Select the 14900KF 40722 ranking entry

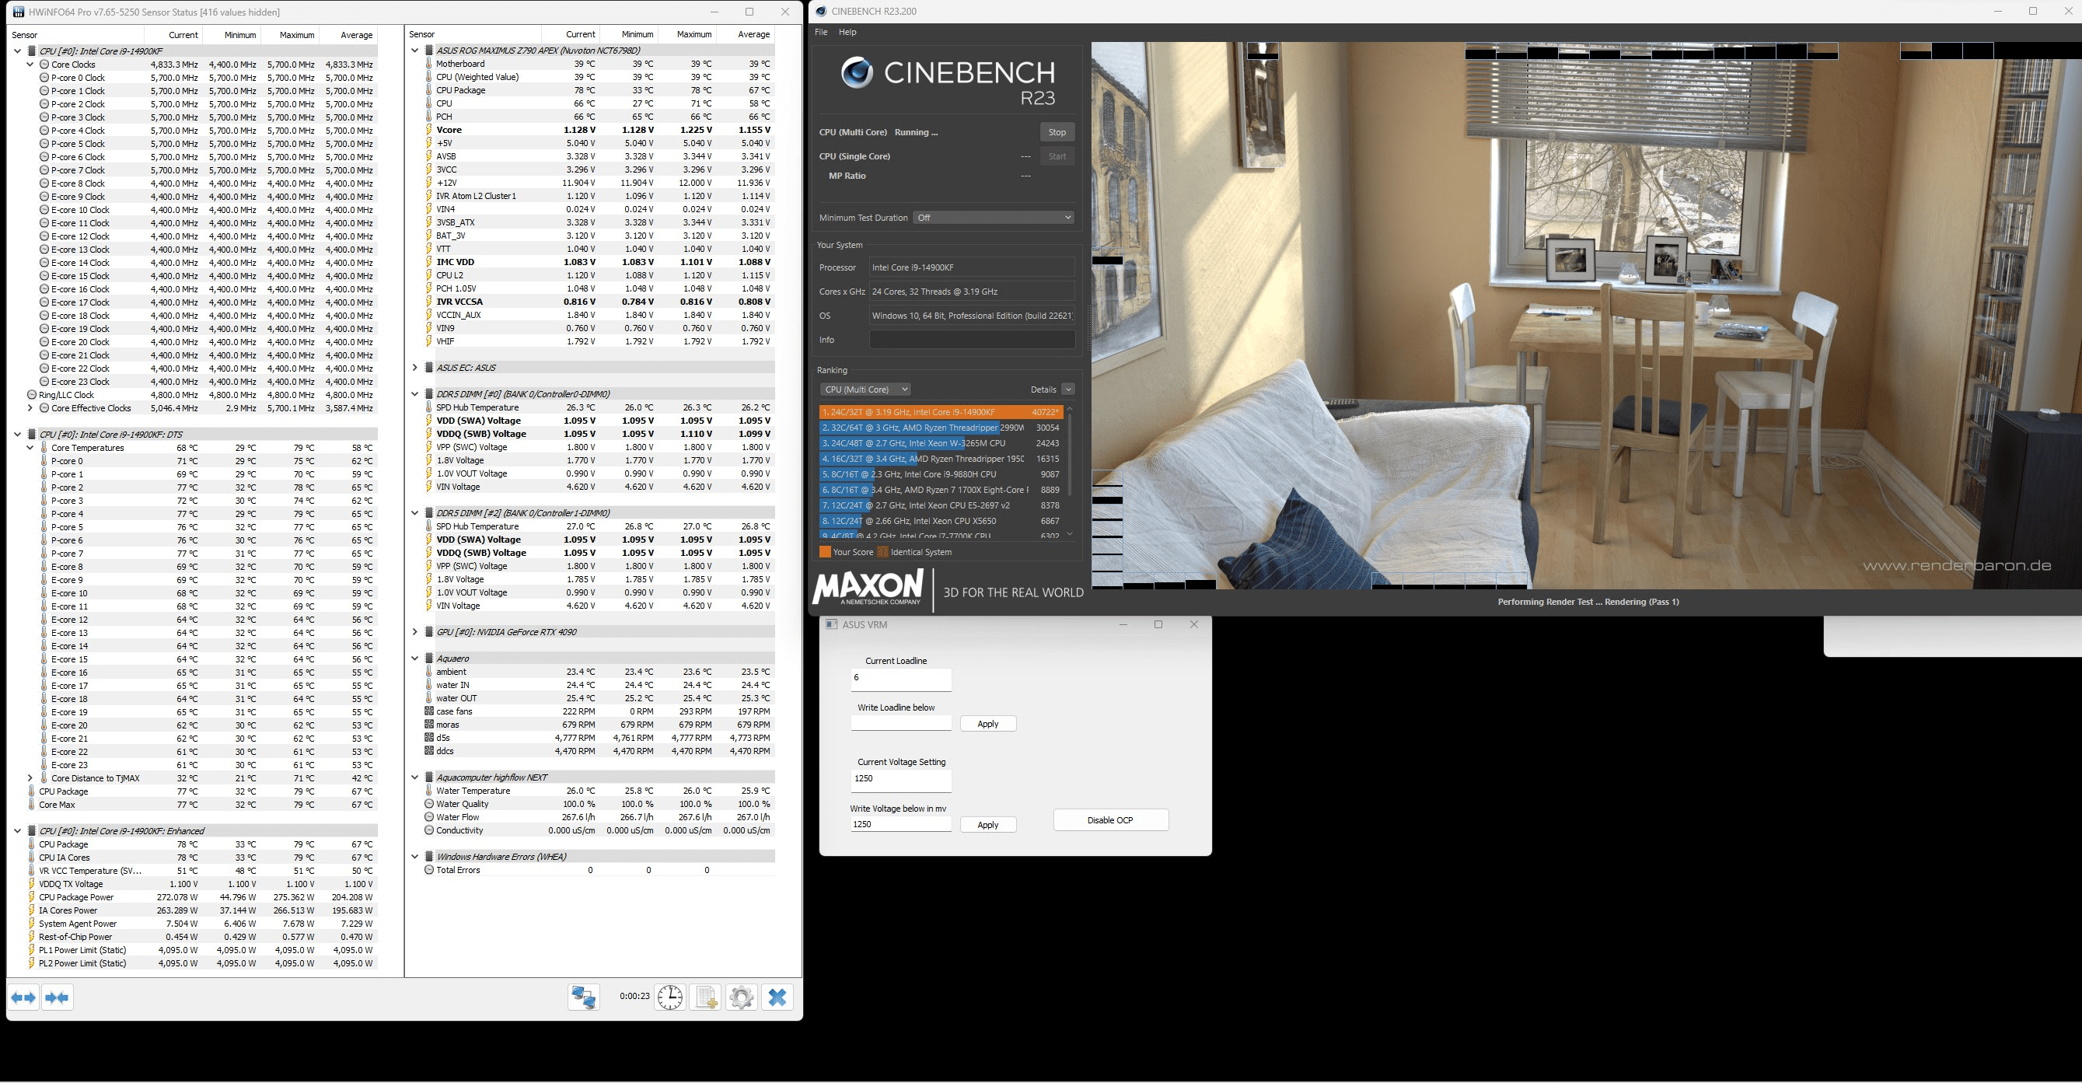coord(941,412)
